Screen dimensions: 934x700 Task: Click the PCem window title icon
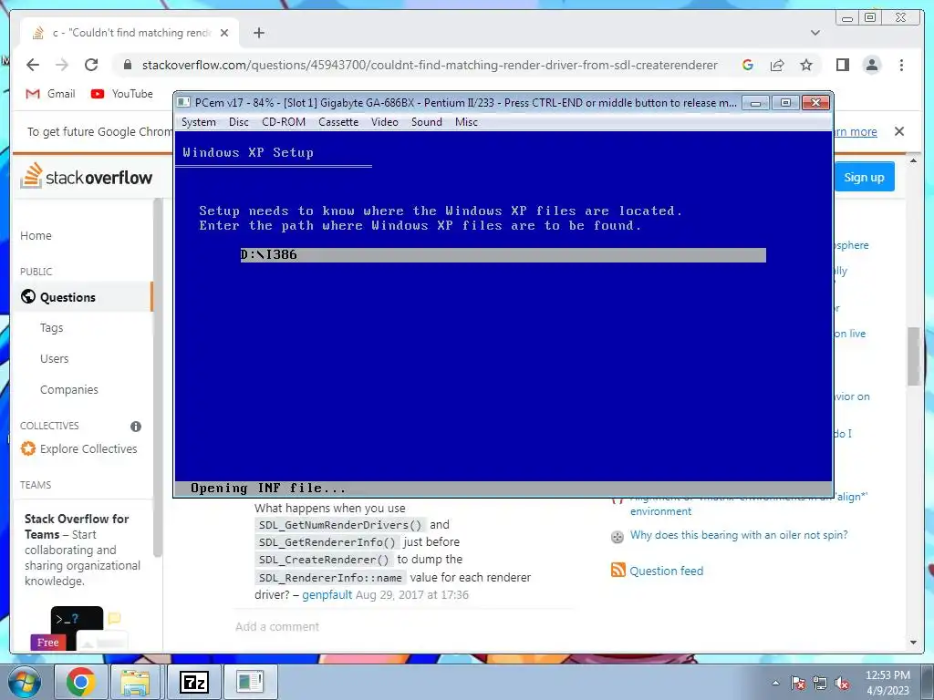point(183,102)
